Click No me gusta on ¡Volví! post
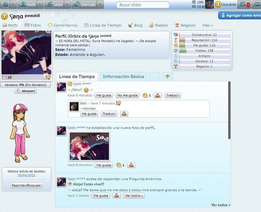This screenshot has width=261, height=212. [127, 95]
